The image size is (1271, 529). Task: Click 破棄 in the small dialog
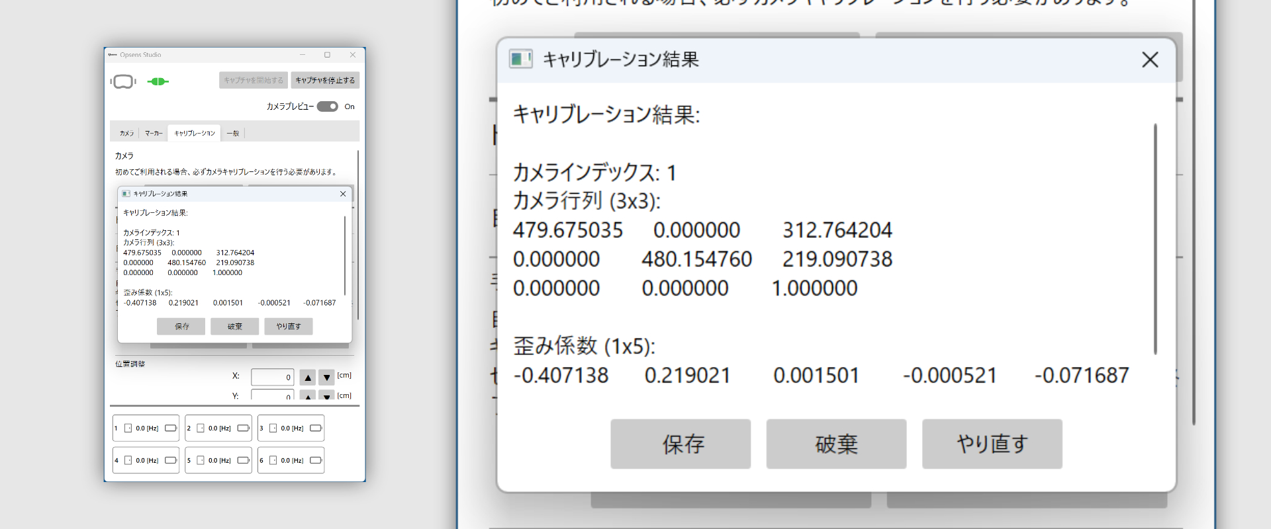pos(234,326)
